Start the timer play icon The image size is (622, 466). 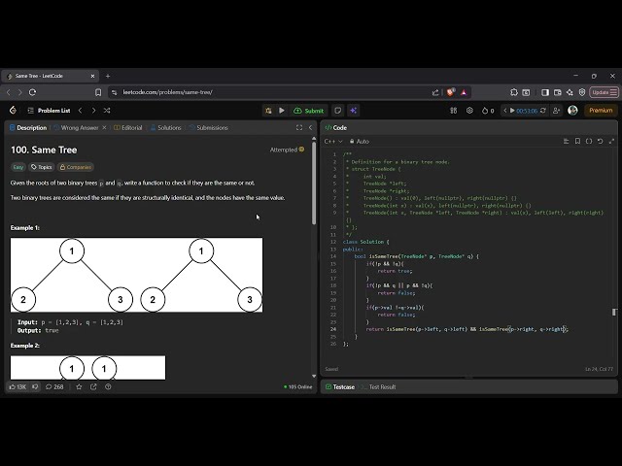pos(512,111)
